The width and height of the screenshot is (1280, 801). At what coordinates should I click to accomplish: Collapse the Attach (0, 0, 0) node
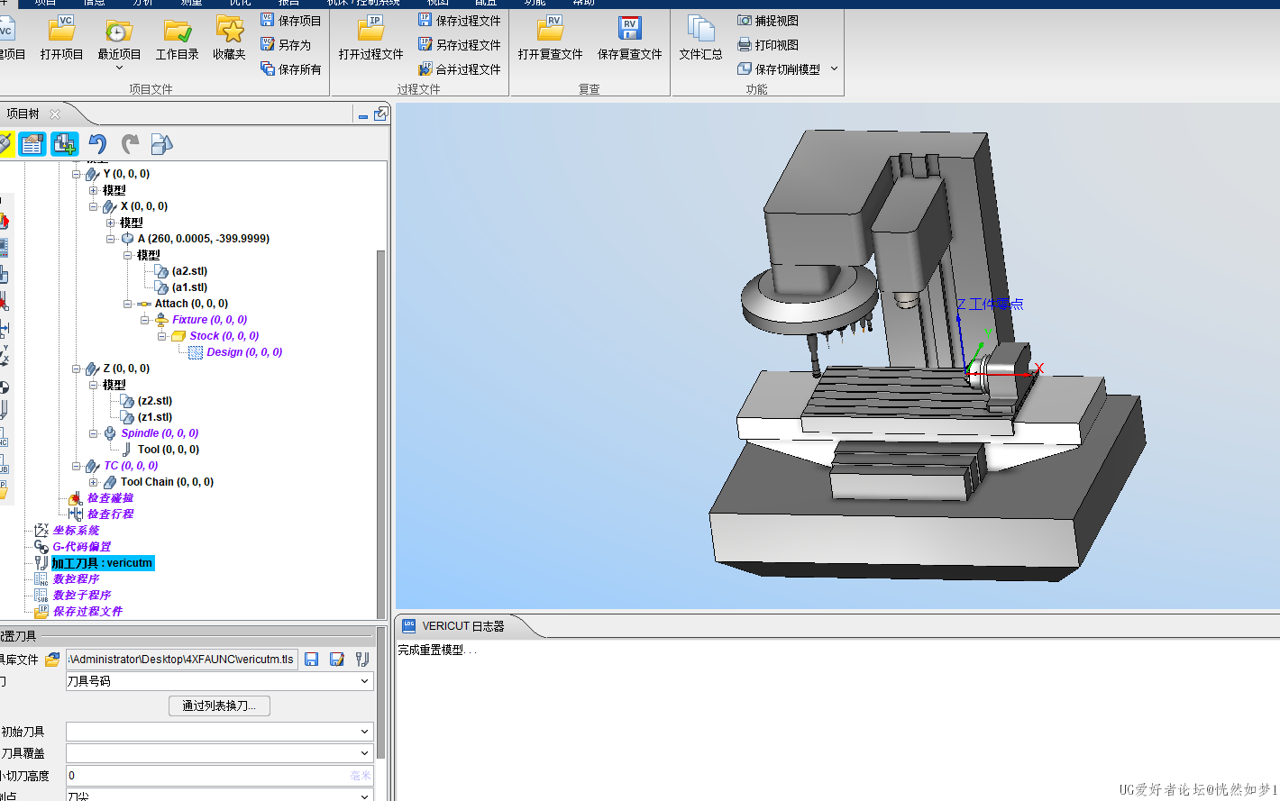(x=128, y=304)
